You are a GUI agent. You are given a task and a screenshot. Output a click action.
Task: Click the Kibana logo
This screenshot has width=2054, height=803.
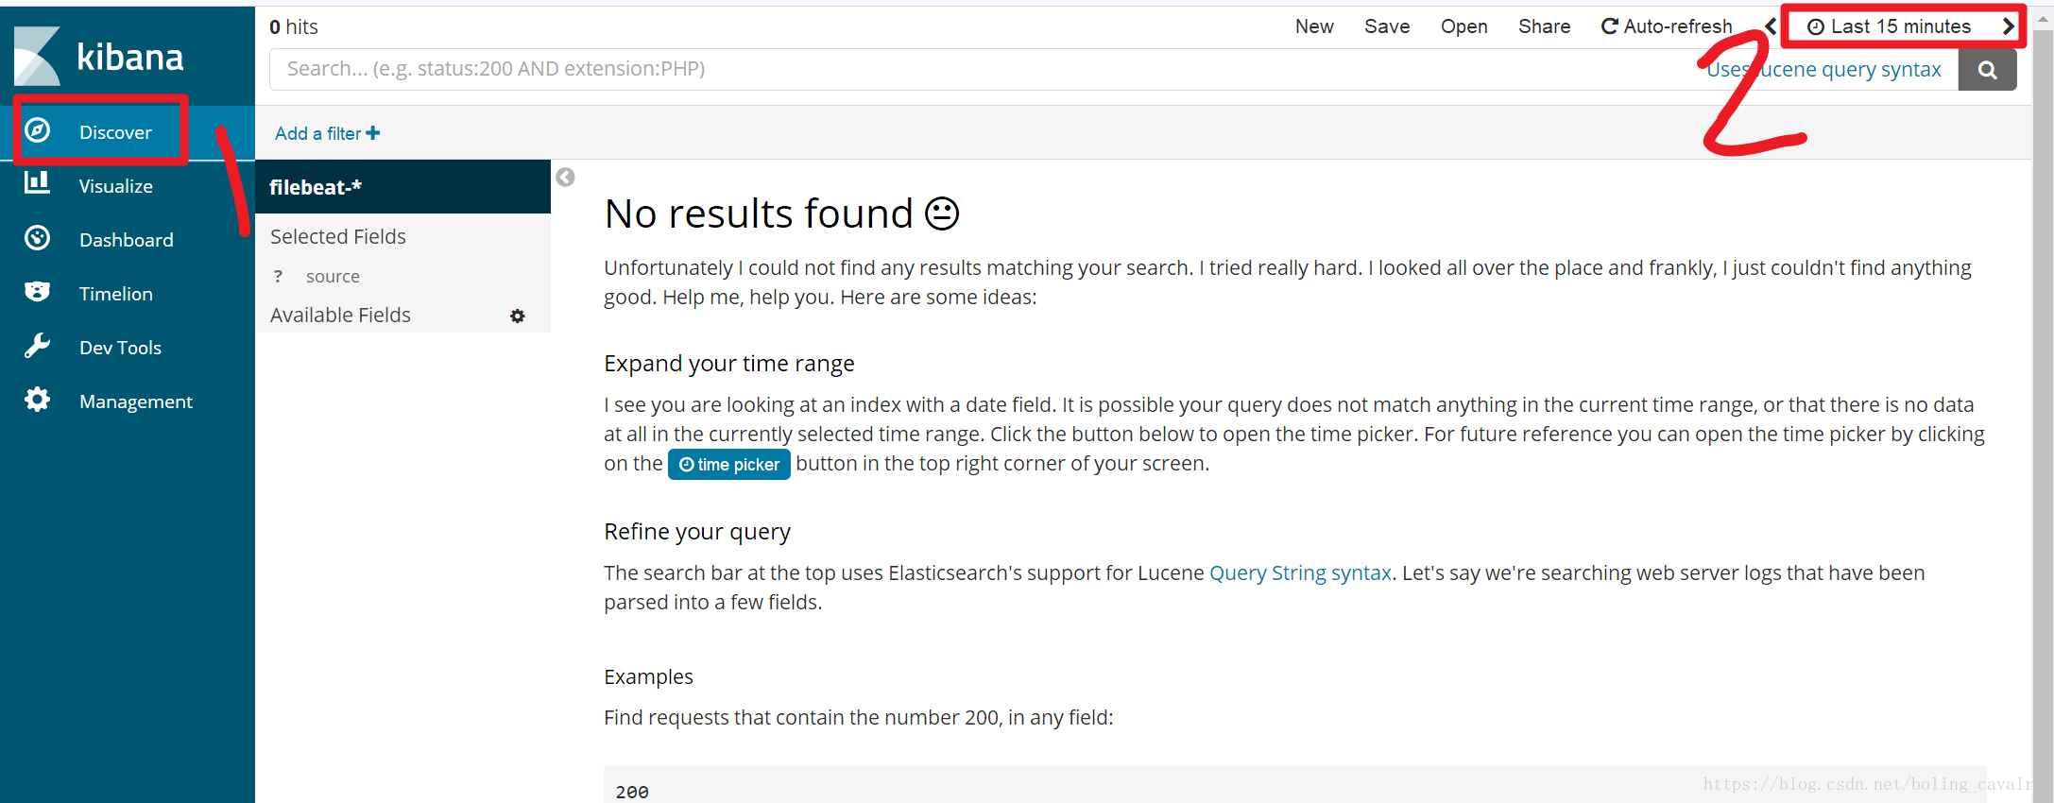click(x=98, y=57)
